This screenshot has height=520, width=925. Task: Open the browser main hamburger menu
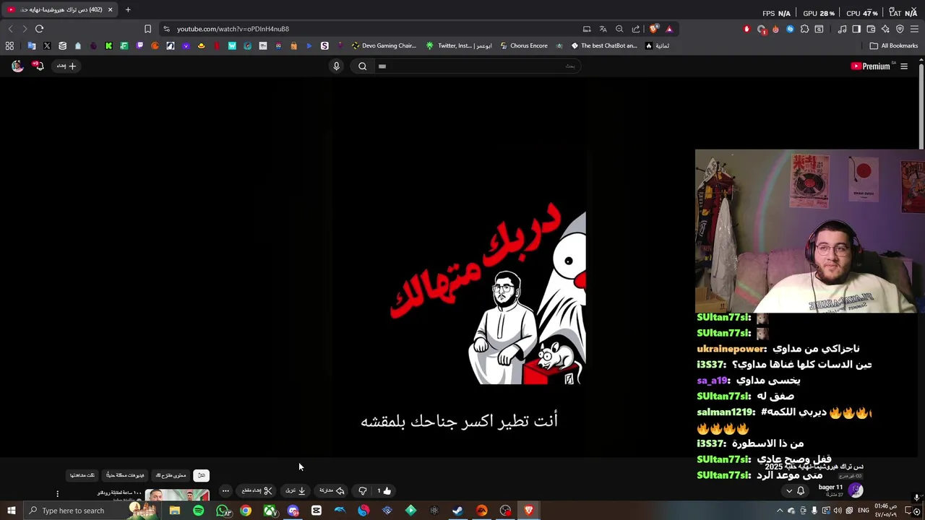pos(915,29)
